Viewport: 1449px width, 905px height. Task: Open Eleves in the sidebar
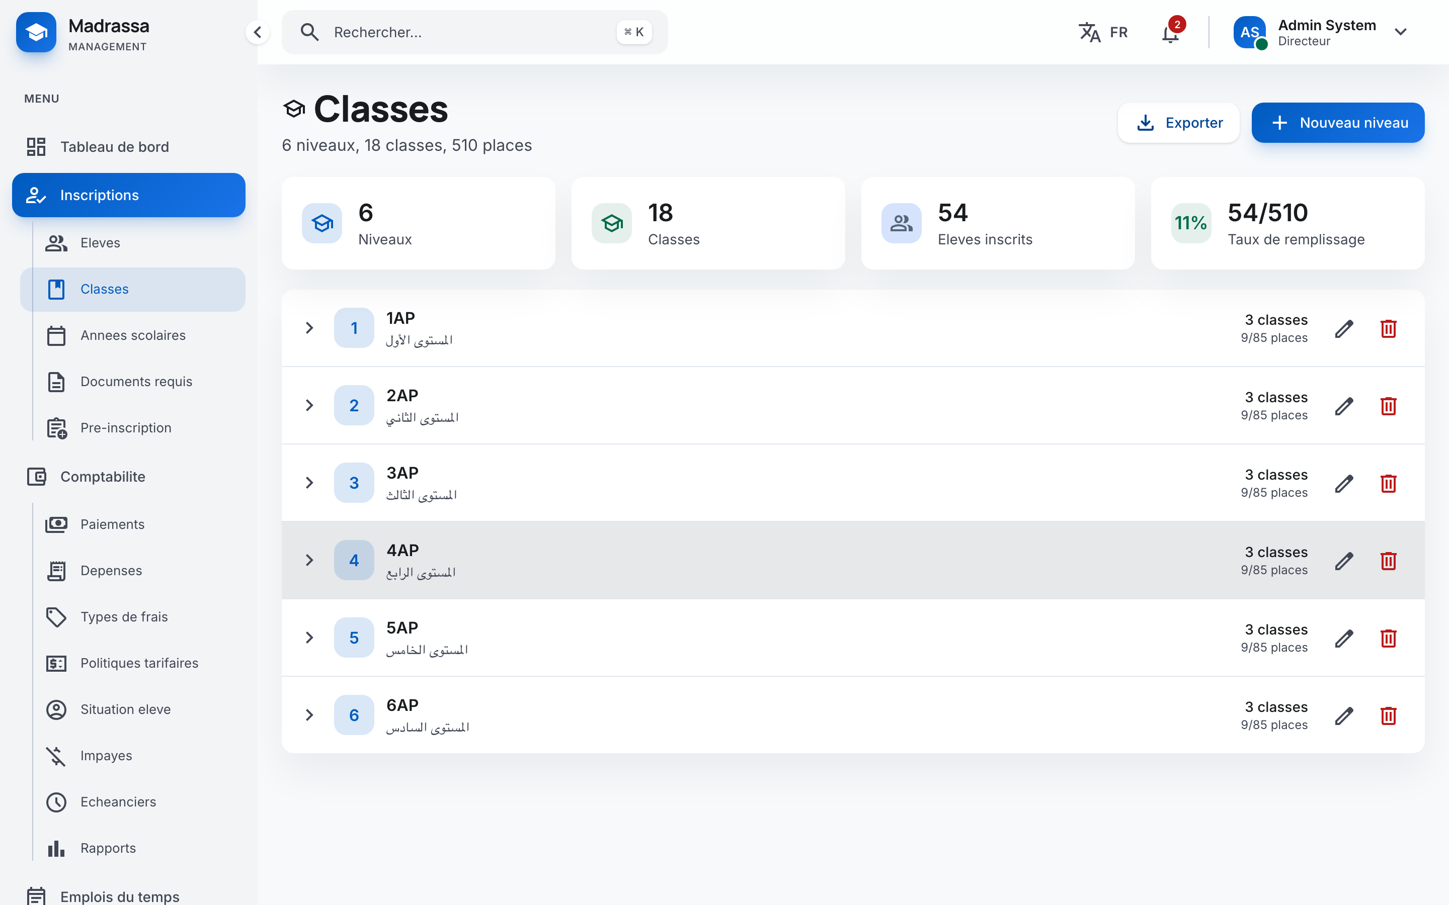(100, 243)
